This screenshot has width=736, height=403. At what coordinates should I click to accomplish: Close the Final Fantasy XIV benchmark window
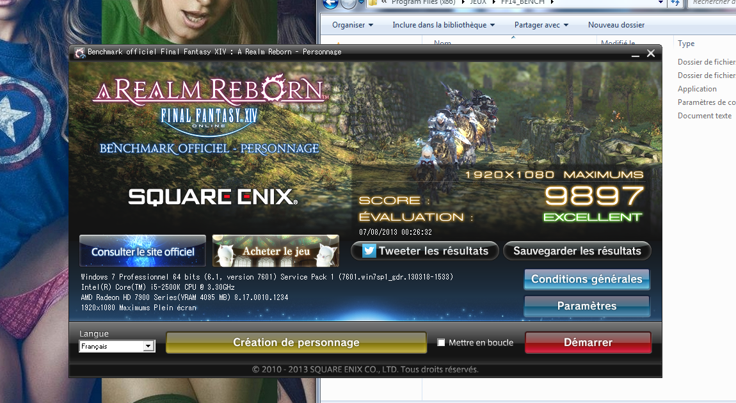651,54
